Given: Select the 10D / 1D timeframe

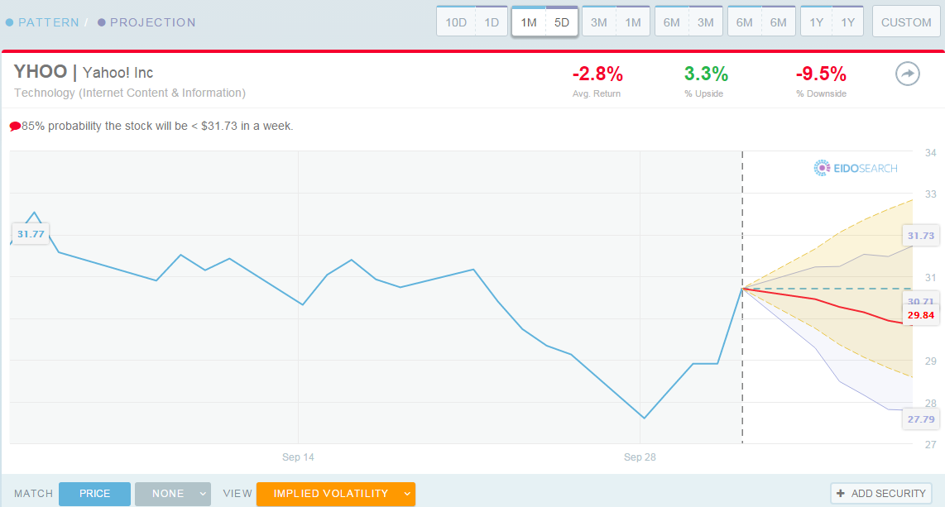Looking at the screenshot, I should coord(472,22).
